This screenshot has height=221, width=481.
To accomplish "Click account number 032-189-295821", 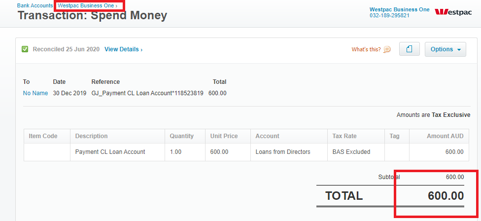I will click(x=389, y=15).
